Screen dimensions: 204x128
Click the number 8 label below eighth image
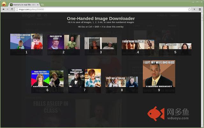(x=122, y=90)
